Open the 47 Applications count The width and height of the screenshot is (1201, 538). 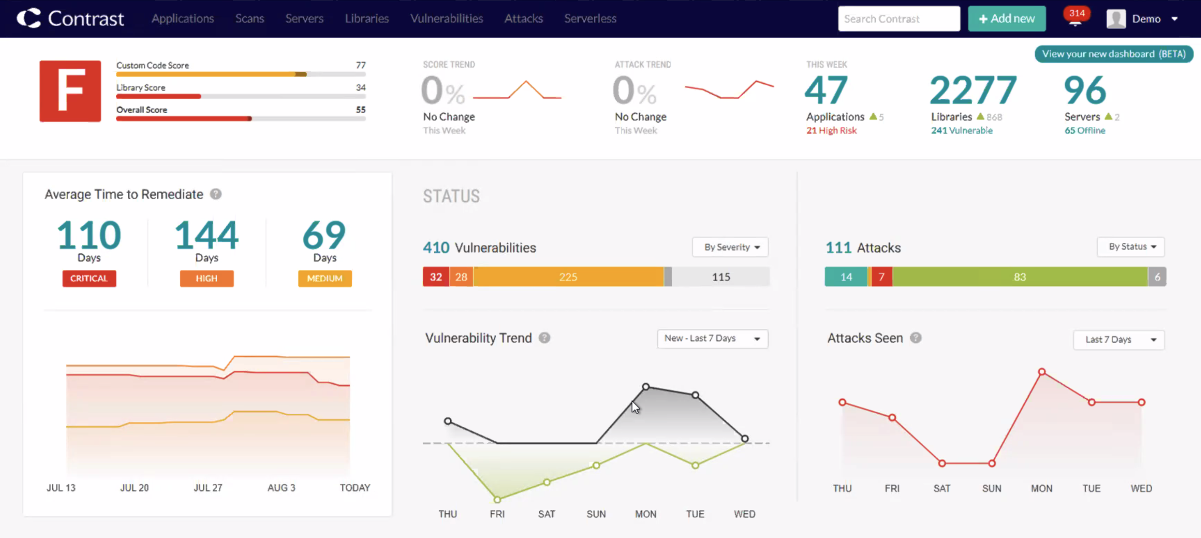(826, 90)
